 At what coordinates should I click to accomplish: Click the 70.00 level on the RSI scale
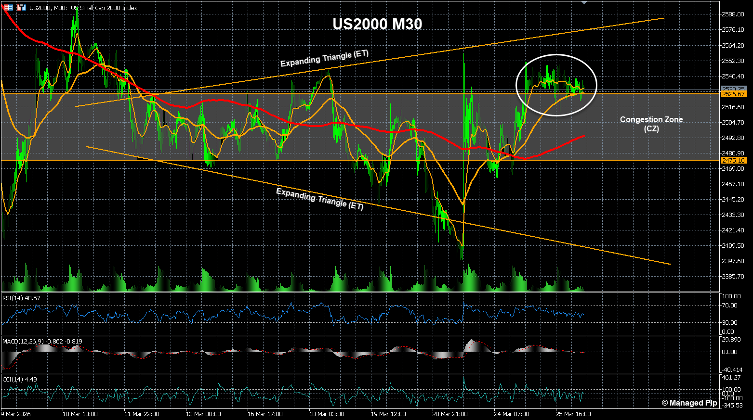730,305
